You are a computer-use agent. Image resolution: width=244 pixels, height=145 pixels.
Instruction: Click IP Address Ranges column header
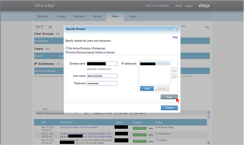pos(45,71)
